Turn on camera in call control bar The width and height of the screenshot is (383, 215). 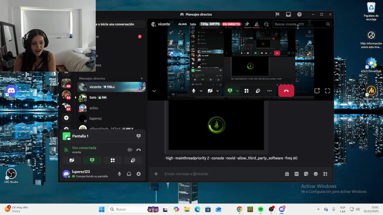[210, 91]
